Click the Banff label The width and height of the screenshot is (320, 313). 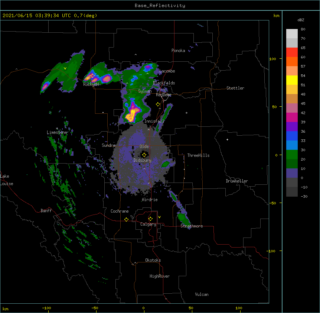(x=46, y=211)
